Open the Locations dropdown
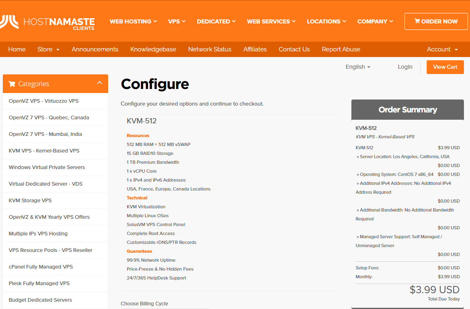This screenshot has width=470, height=309. pyautogui.click(x=326, y=21)
